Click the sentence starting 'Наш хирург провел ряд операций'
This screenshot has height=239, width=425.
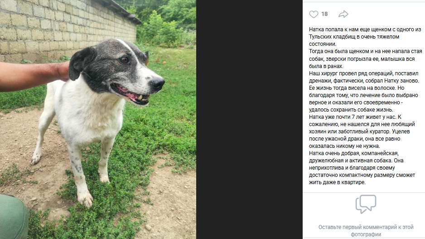coord(364,77)
